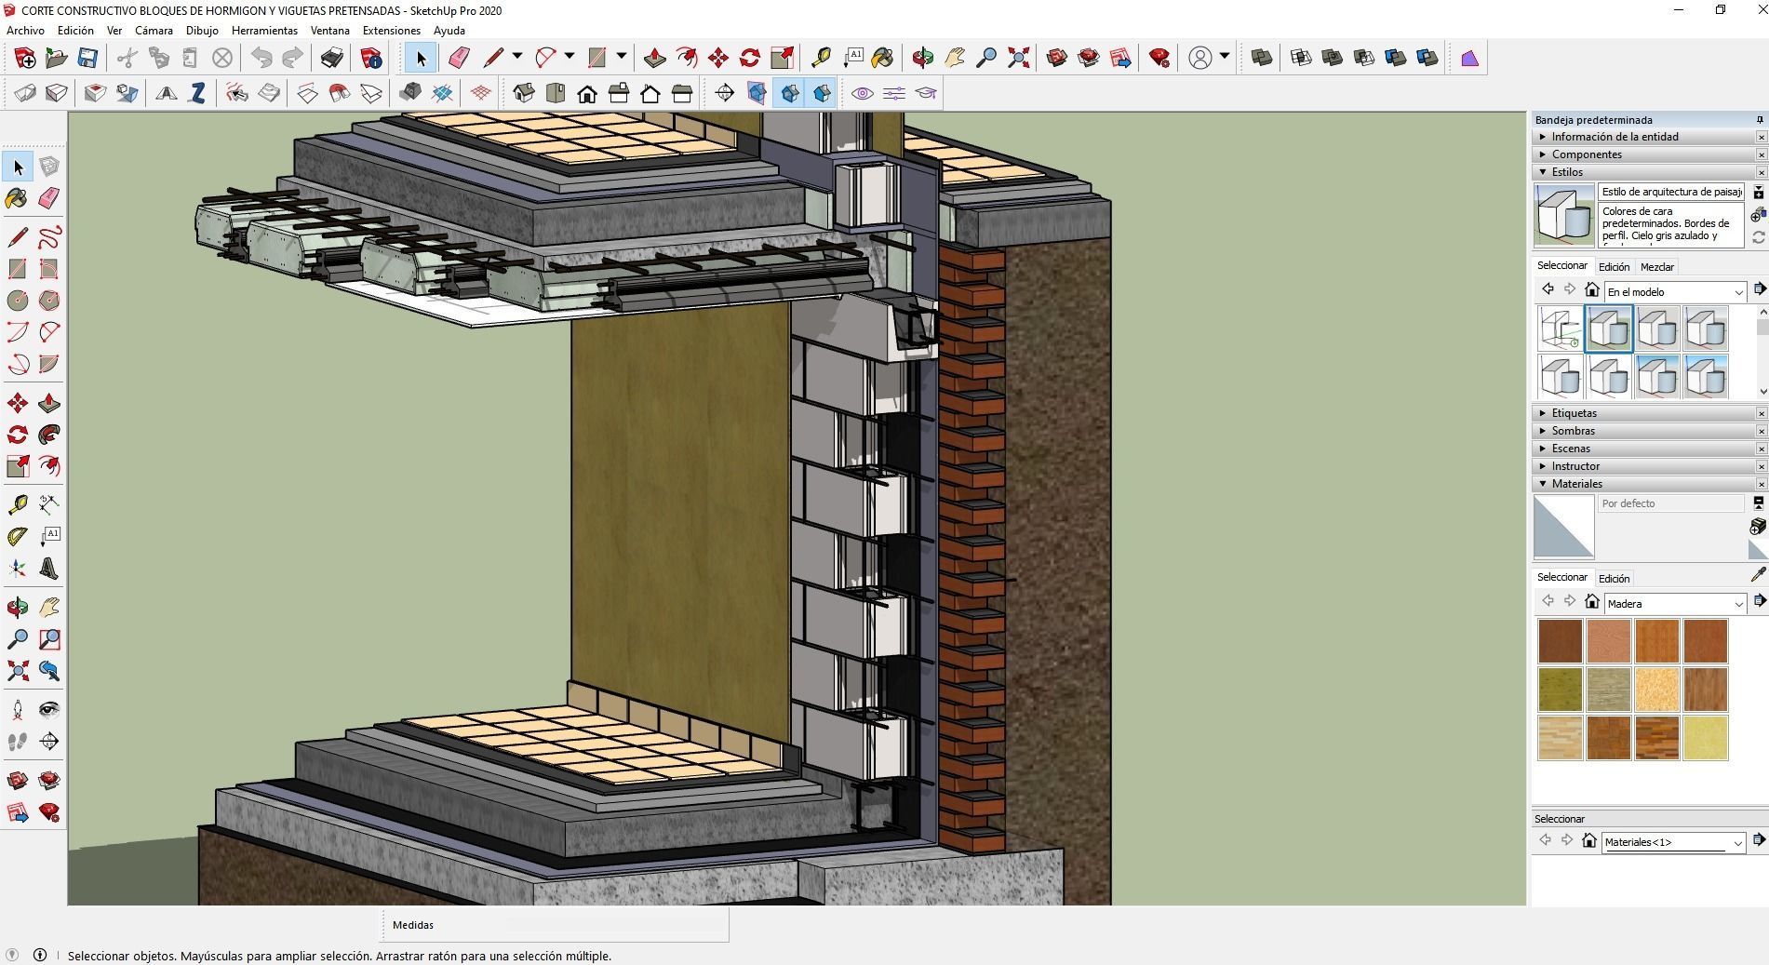The image size is (1769, 965).
Task: Switch to Estilos Edición tab
Action: pyautogui.click(x=1614, y=267)
